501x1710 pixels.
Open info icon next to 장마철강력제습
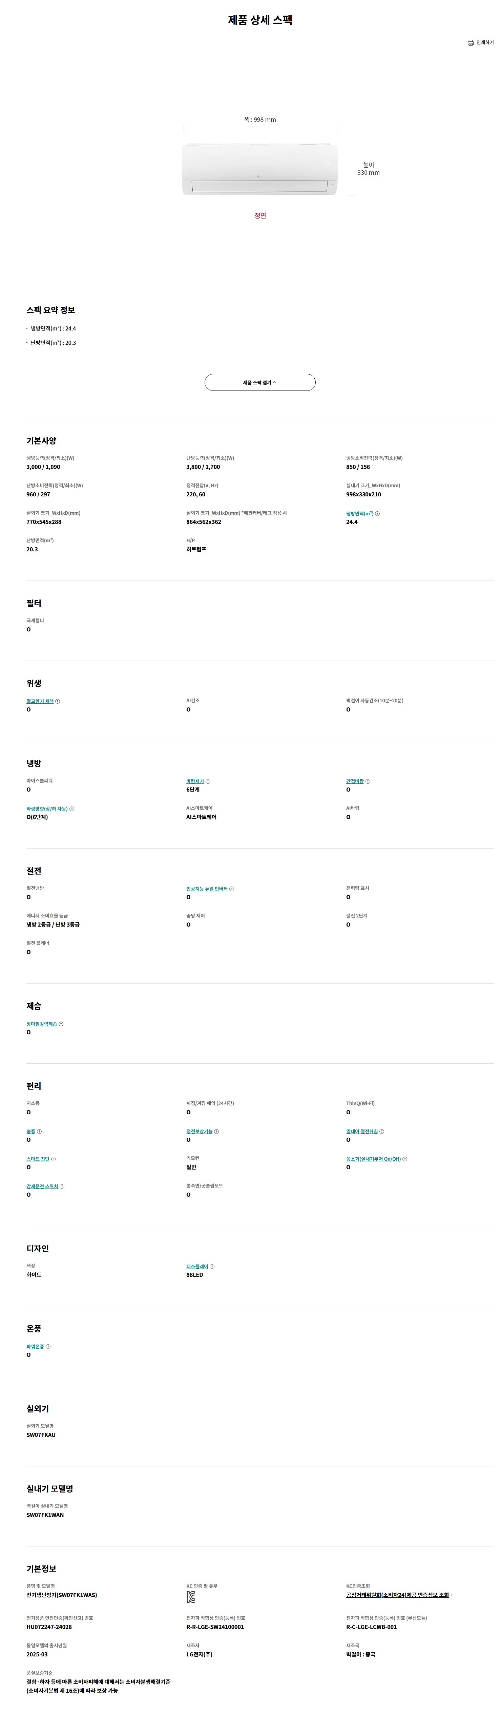click(x=61, y=1024)
